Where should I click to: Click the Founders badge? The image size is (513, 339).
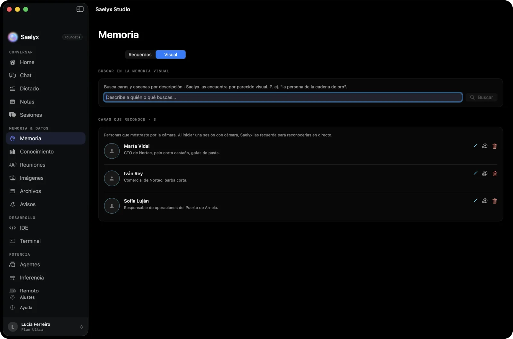pos(72,37)
